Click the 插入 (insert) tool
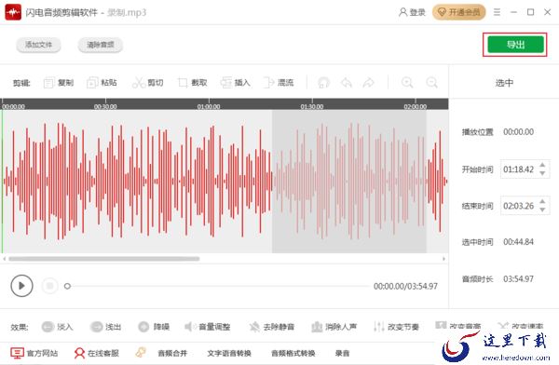Viewport: 559px width, 365px height. click(x=235, y=83)
